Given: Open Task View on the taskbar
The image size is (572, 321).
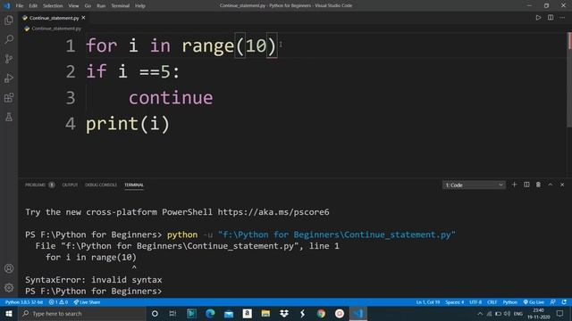Looking at the screenshot, I should point(172,313).
